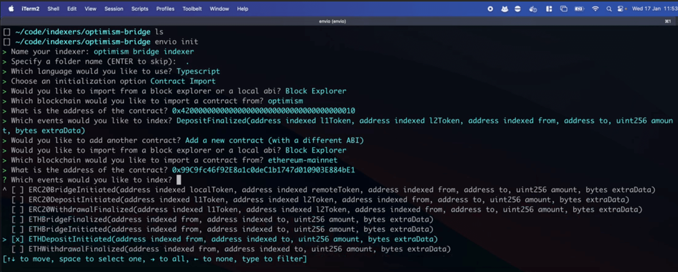
Task: Open the Wi-Fi menu
Action: coord(595,9)
